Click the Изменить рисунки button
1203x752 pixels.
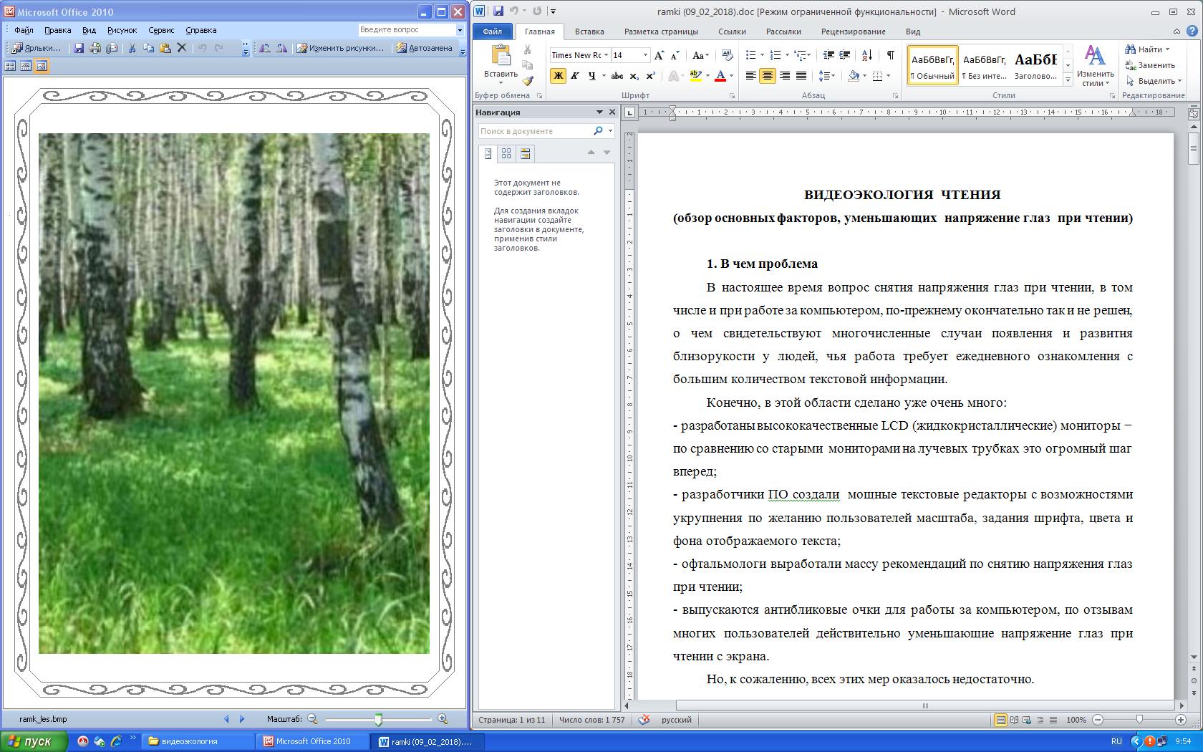tap(341, 48)
